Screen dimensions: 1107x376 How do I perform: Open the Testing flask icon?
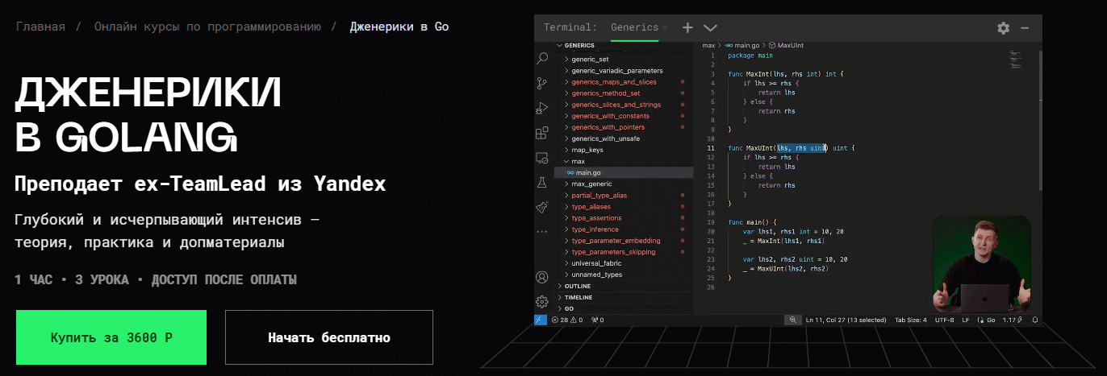[542, 183]
